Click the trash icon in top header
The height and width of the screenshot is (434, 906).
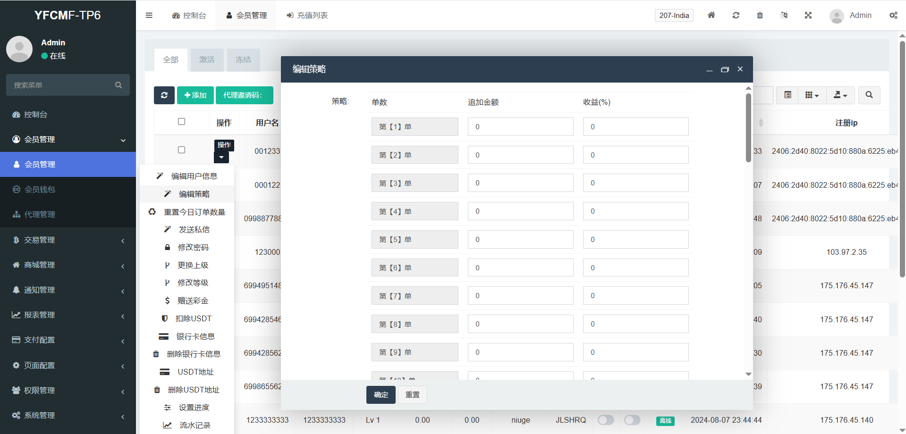coord(760,15)
